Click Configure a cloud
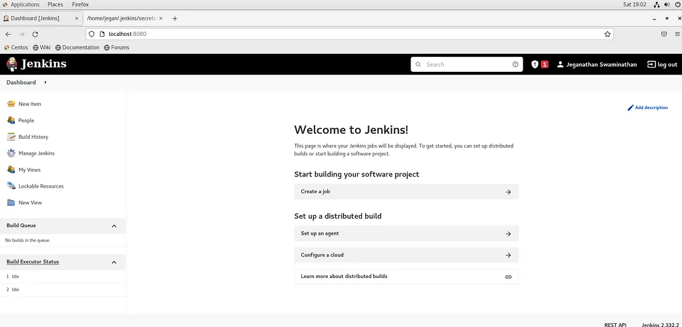Screen dimensions: 682x327 [406, 255]
